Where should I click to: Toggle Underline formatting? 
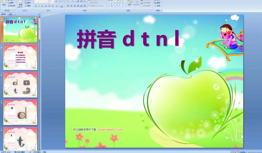coord(42,6)
